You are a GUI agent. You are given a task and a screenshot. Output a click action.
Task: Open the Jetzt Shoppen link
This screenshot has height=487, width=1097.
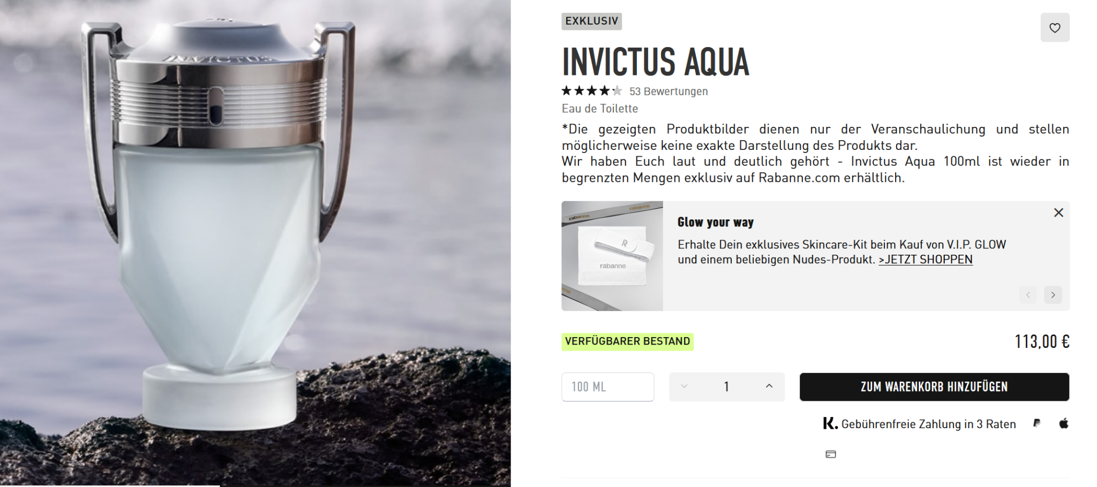[x=925, y=260]
